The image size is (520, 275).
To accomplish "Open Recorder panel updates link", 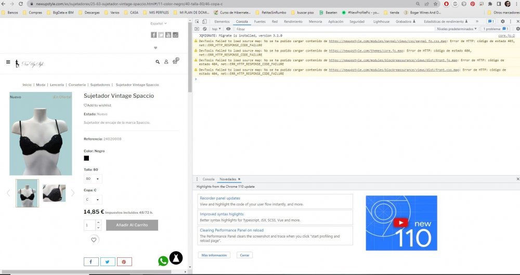I will tap(220, 198).
